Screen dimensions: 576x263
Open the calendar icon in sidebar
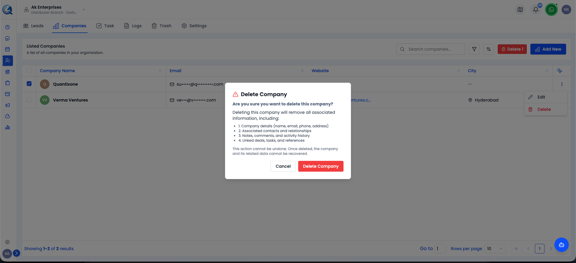pyautogui.click(x=7, y=49)
